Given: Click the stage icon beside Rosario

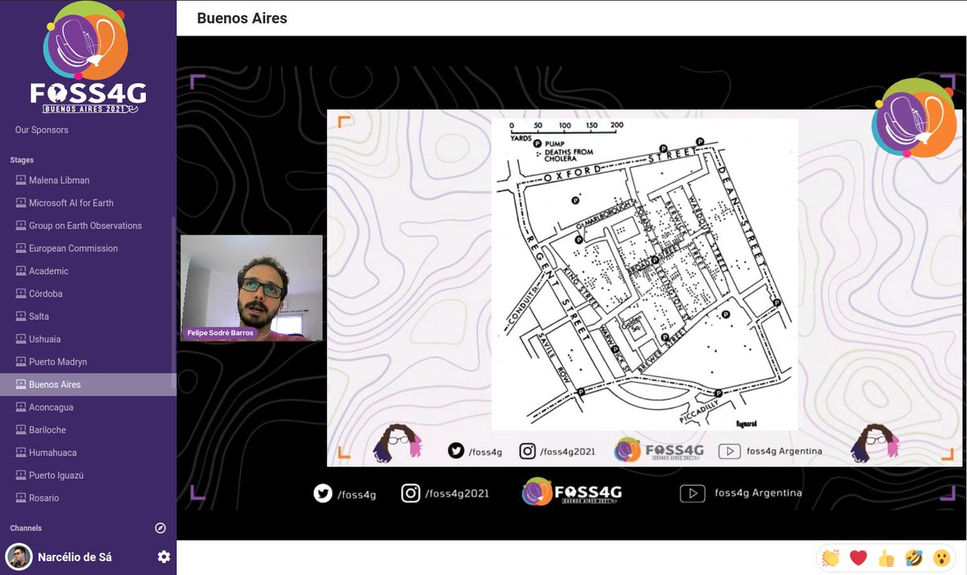Looking at the screenshot, I should pos(21,498).
